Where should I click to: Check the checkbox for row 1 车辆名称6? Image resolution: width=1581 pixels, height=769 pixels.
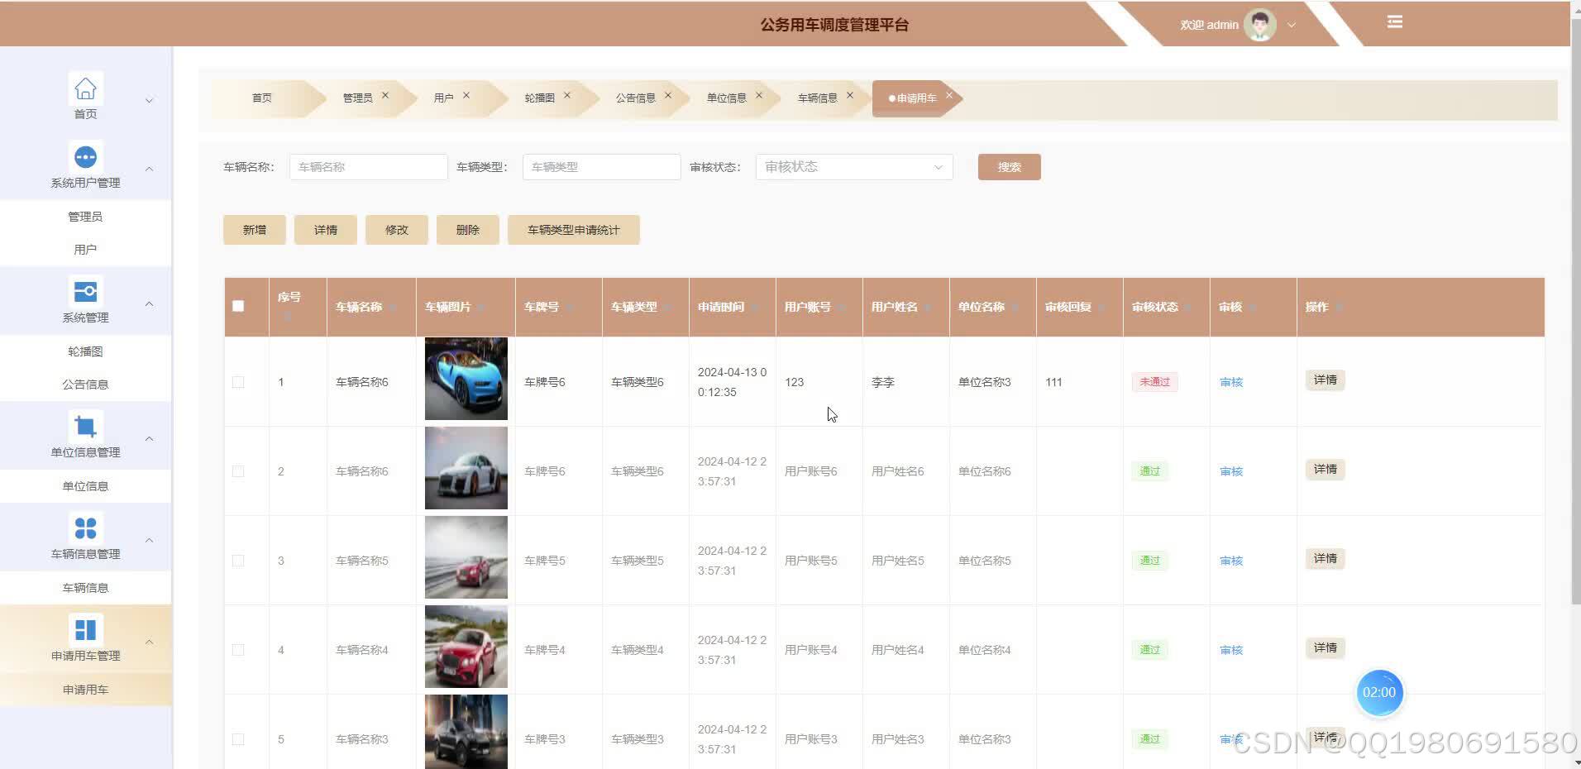(238, 381)
